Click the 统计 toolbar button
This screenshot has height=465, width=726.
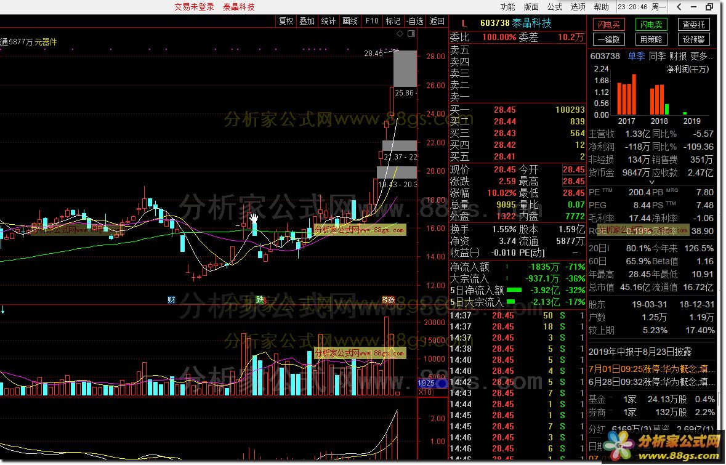click(328, 22)
